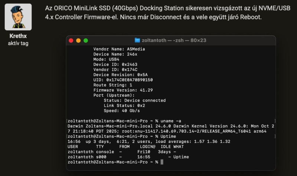Click the "Port (Upstream):" heading line
The image size is (297, 176).
pos(114,95)
